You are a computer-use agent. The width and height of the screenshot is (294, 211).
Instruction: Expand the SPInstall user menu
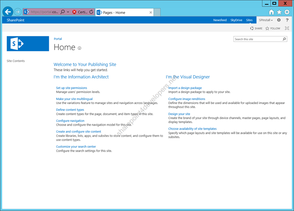coord(266,20)
